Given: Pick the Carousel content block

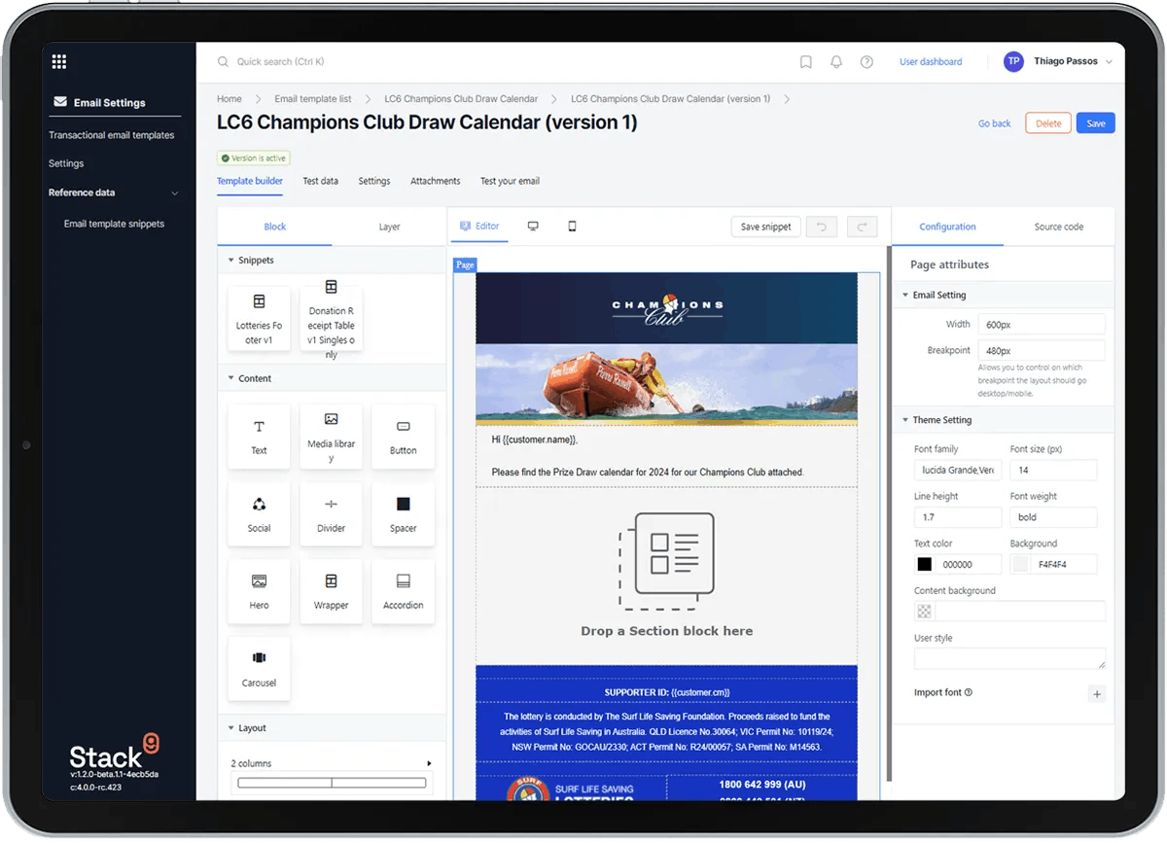Looking at the screenshot, I should 259,669.
